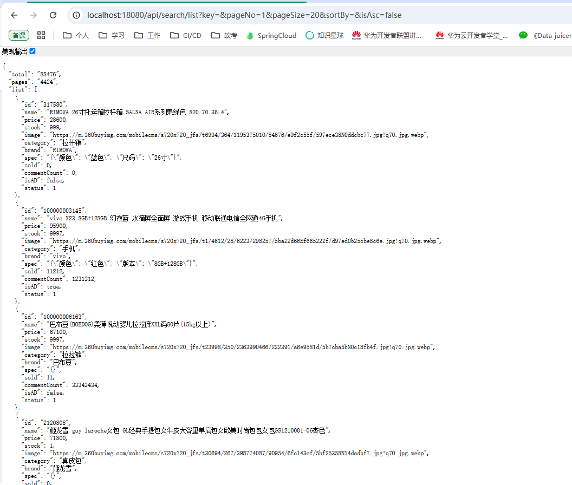Click the spec with 蓝色 and 26寸
This screenshot has height=485, width=572.
114,158
